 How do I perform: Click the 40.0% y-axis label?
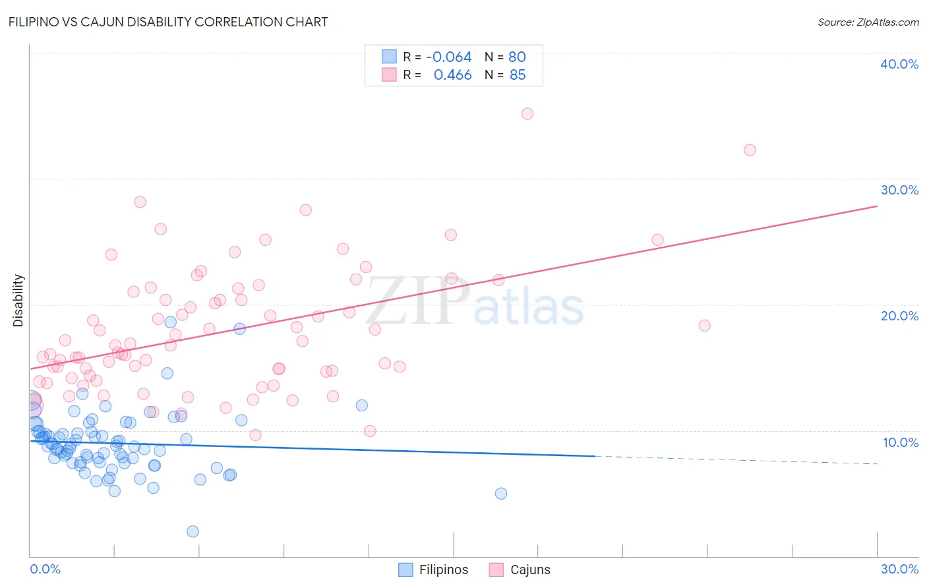pyautogui.click(x=899, y=64)
